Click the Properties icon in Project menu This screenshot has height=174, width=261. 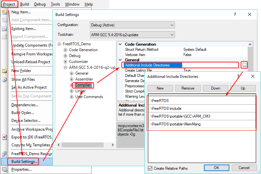pyautogui.click(x=5, y=169)
